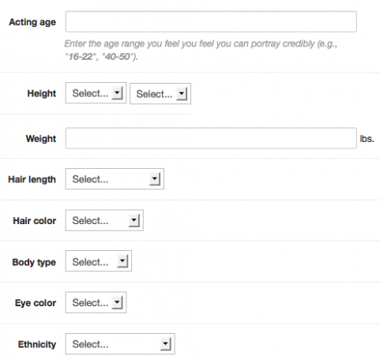Click the Weight input field
The height and width of the screenshot is (363, 380).
point(211,138)
